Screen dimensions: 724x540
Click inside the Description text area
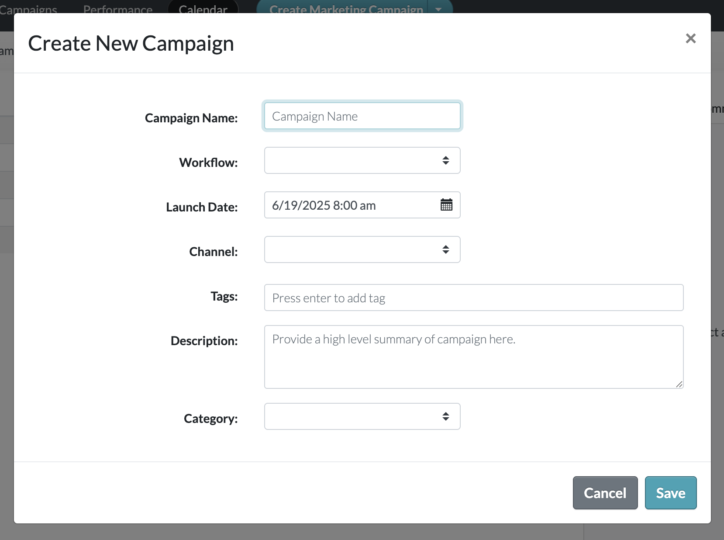473,357
